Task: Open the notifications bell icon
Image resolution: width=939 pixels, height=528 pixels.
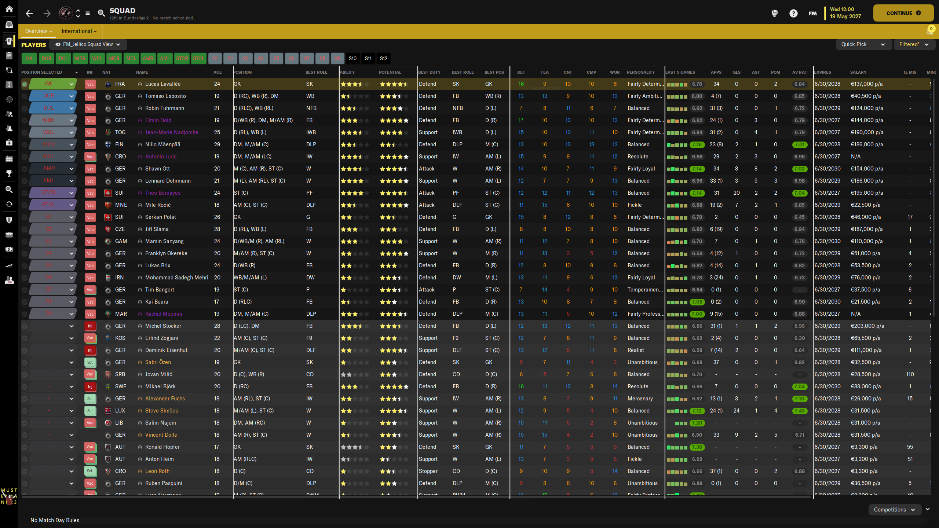Action: point(929,31)
